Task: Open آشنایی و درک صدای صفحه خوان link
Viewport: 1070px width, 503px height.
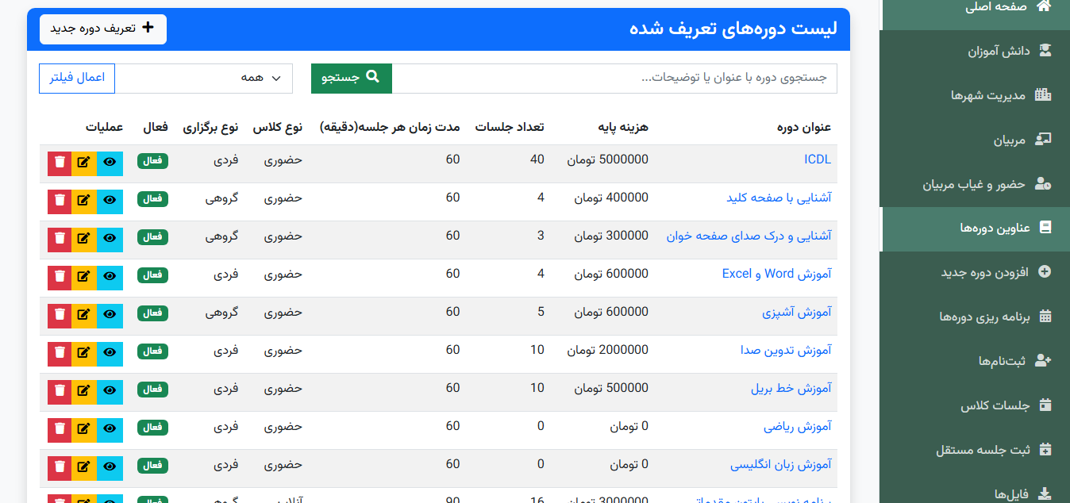Action: (x=749, y=236)
